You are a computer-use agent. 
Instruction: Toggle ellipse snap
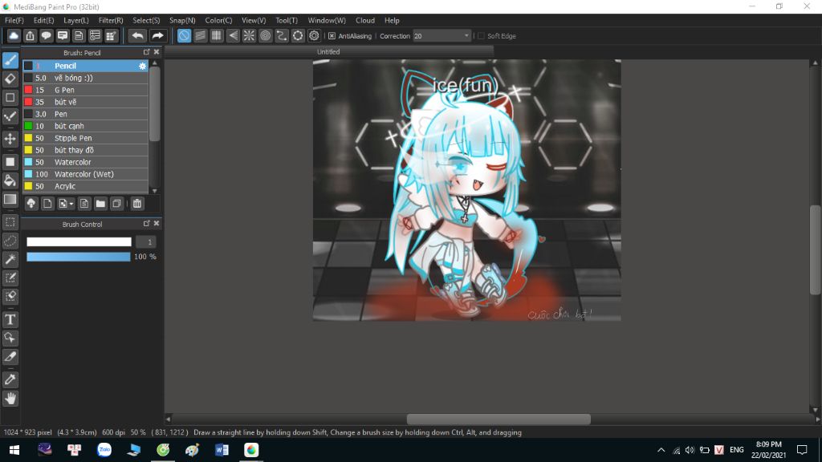coord(298,35)
